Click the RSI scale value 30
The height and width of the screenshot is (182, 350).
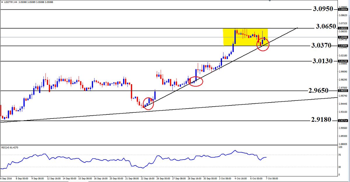340,167
